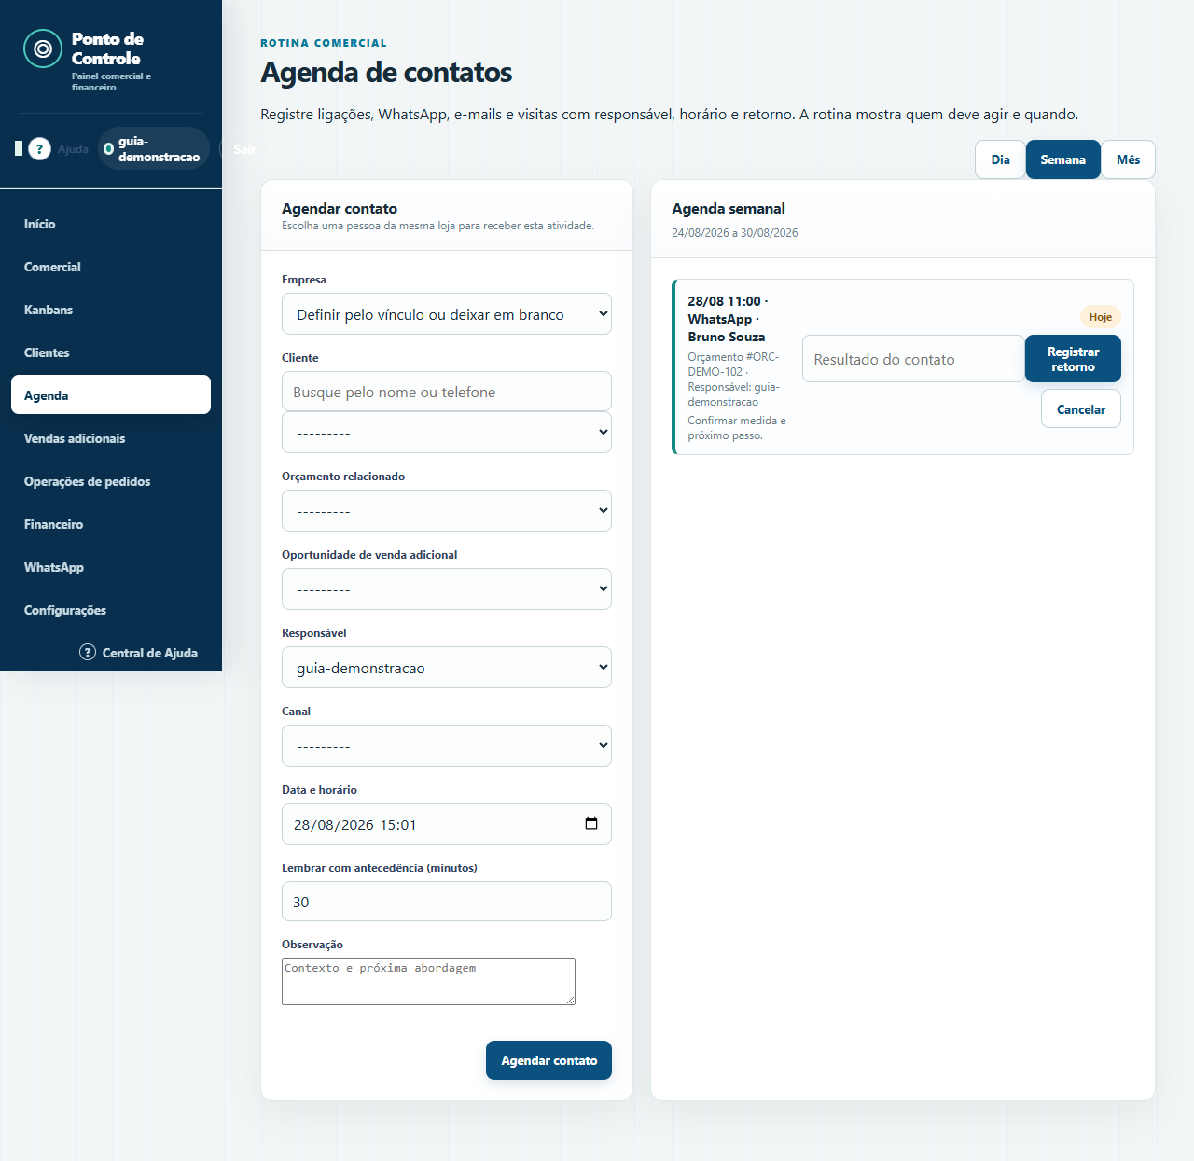Expand the Responsável dropdown
The image size is (1194, 1161).
(447, 668)
